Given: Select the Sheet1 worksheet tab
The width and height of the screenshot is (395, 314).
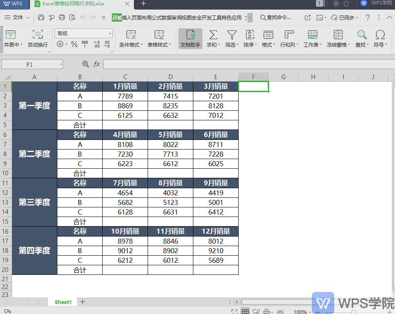Looking at the screenshot, I should [63, 302].
